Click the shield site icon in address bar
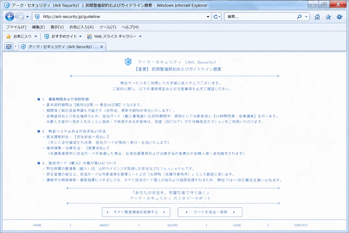This screenshot has width=349, height=233. pyautogui.click(x=37, y=17)
